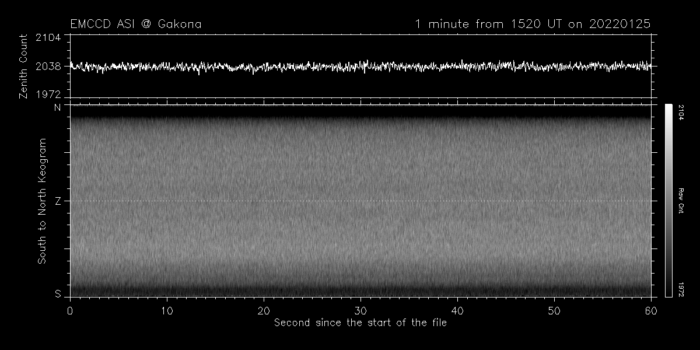Screen dimensions: 700x350
Task: Click the 60 tick on the seconds axis
Action: tap(651, 310)
